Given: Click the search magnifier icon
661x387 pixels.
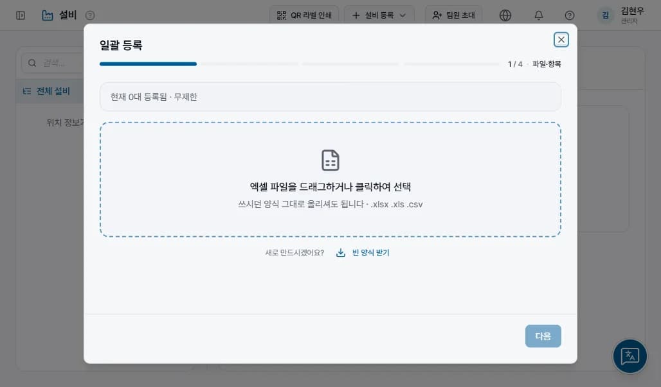Looking at the screenshot, I should [x=32, y=63].
